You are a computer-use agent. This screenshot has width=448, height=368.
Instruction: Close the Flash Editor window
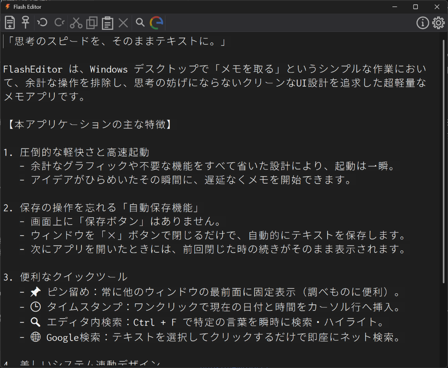click(437, 7)
